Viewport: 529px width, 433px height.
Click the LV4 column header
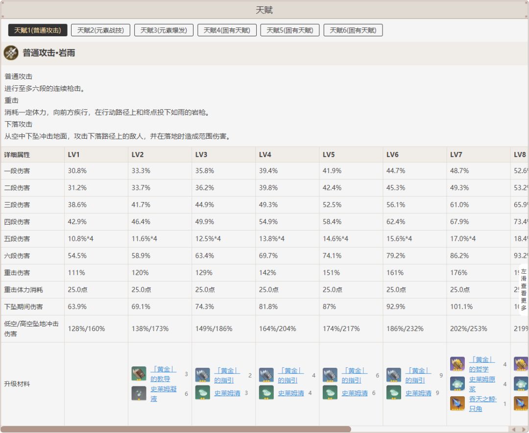point(288,154)
